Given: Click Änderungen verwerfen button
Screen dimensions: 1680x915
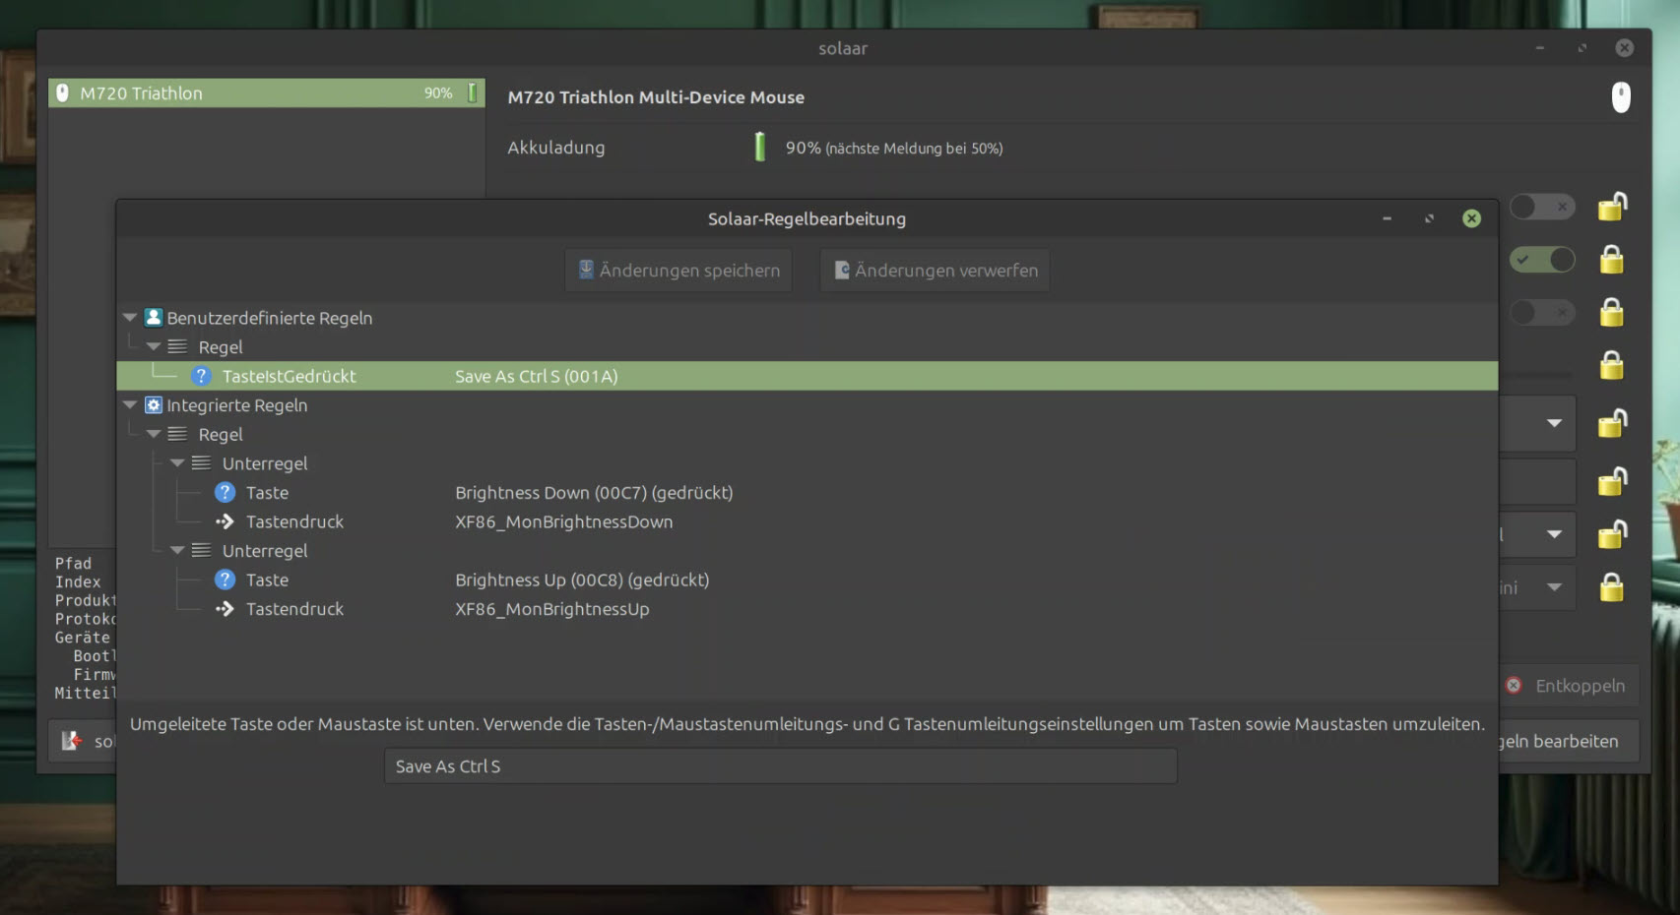Looking at the screenshot, I should coord(935,271).
